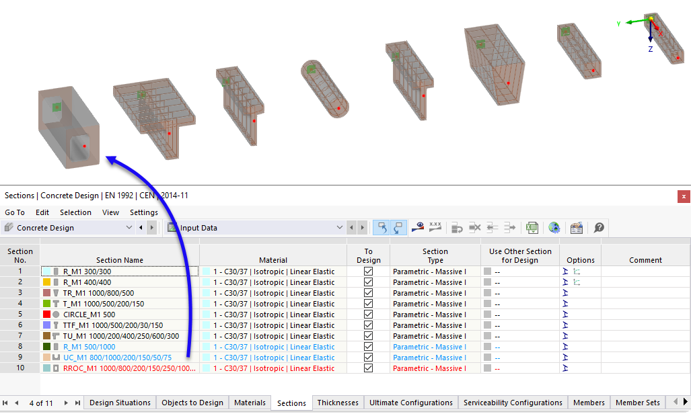
Task: Toggle select row from graphic sync button
Action: (398, 228)
